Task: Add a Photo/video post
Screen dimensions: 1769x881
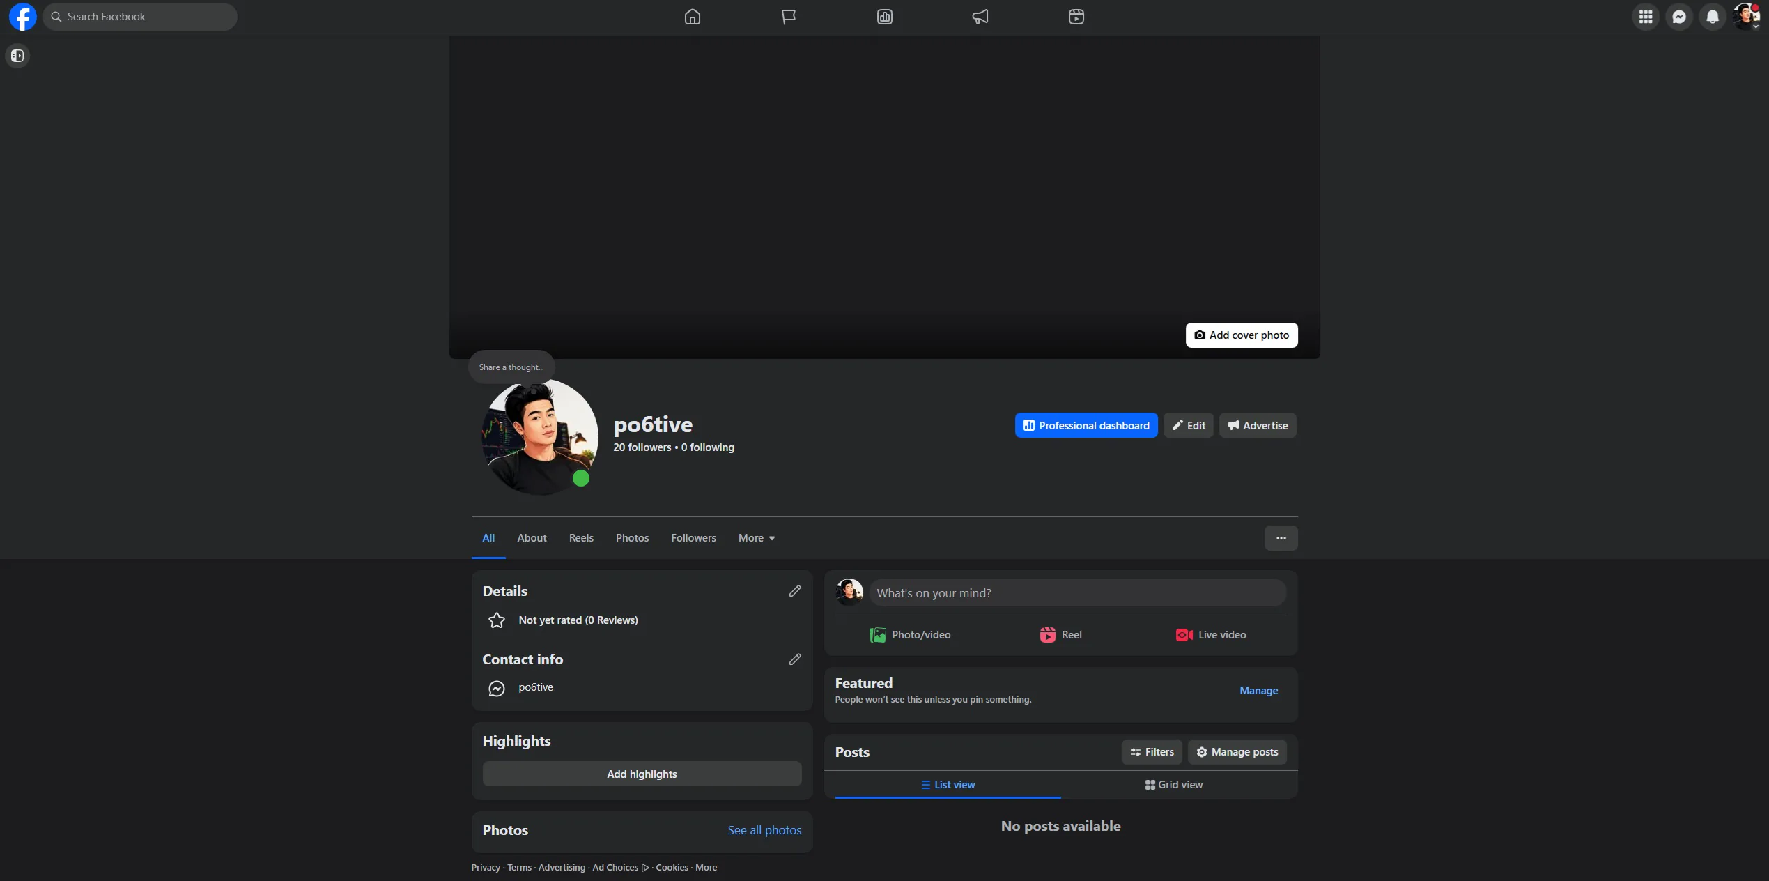Action: pyautogui.click(x=910, y=635)
